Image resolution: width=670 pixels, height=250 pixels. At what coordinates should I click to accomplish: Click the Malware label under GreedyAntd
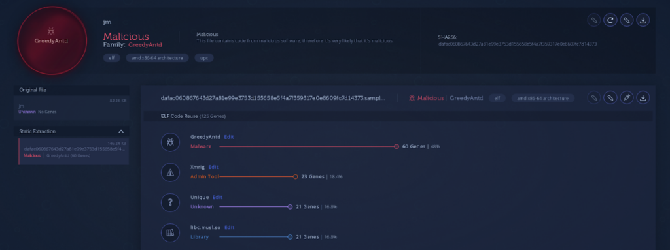[201, 146]
